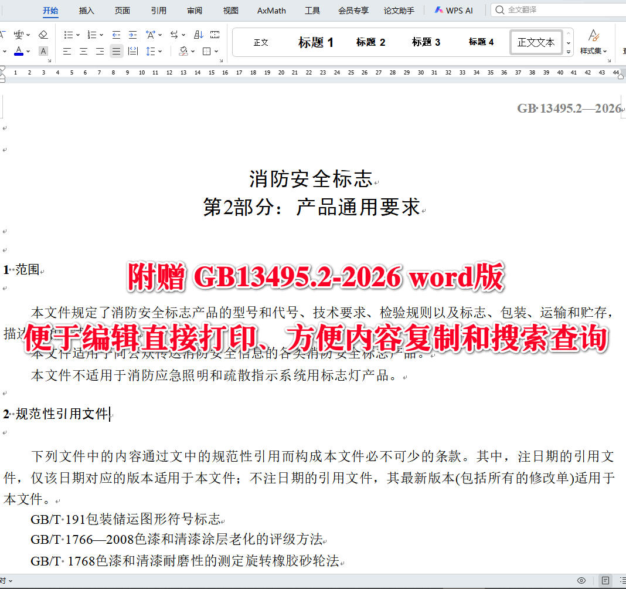626x589 pixels.
Task: Select the bulleted list icon
Action: (69, 35)
